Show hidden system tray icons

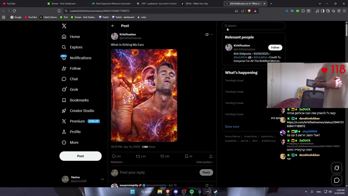pos(306,192)
